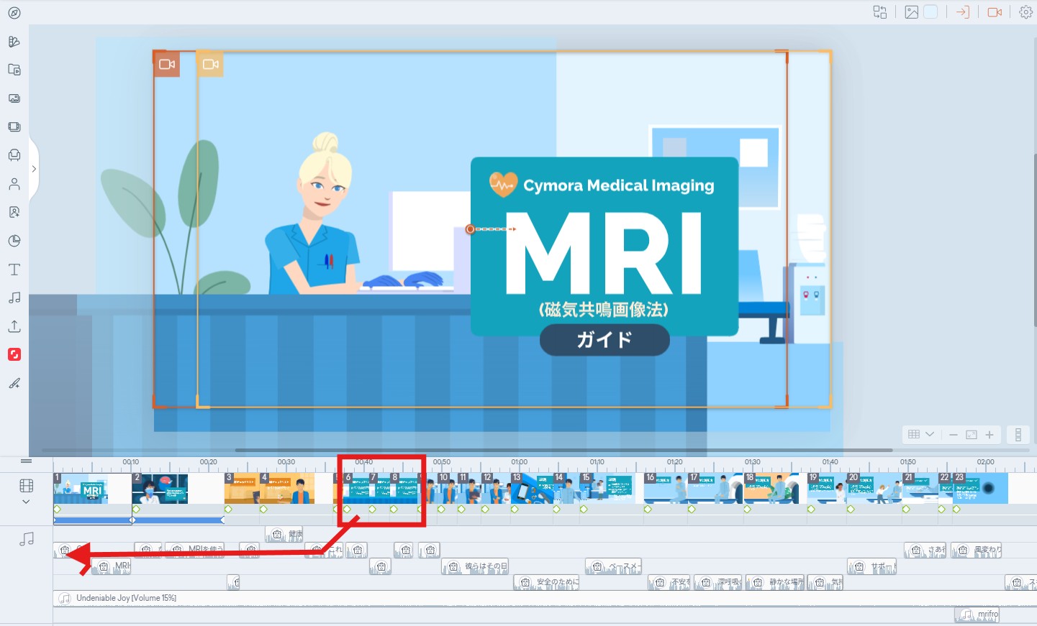Select scene 18 thumbnail in timeline
The height and width of the screenshot is (626, 1037).
(771, 488)
